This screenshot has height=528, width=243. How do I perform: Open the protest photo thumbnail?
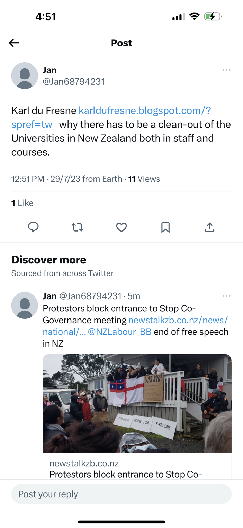click(137, 403)
